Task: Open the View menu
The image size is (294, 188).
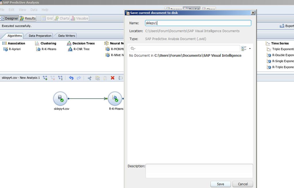Action: click(22, 10)
